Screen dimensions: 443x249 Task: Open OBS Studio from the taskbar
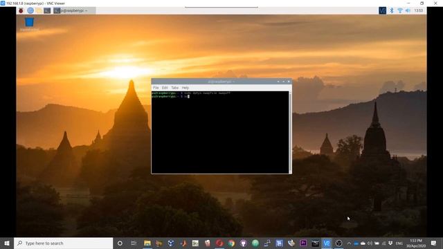tap(338, 243)
